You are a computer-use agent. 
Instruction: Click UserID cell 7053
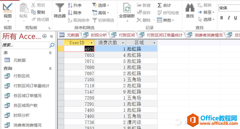coord(79,55)
